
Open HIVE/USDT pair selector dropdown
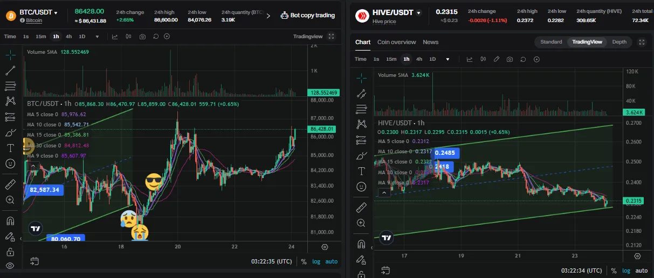(x=418, y=12)
